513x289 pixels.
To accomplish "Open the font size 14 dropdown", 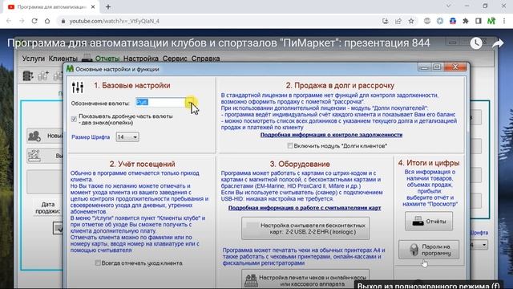I will click(x=127, y=137).
